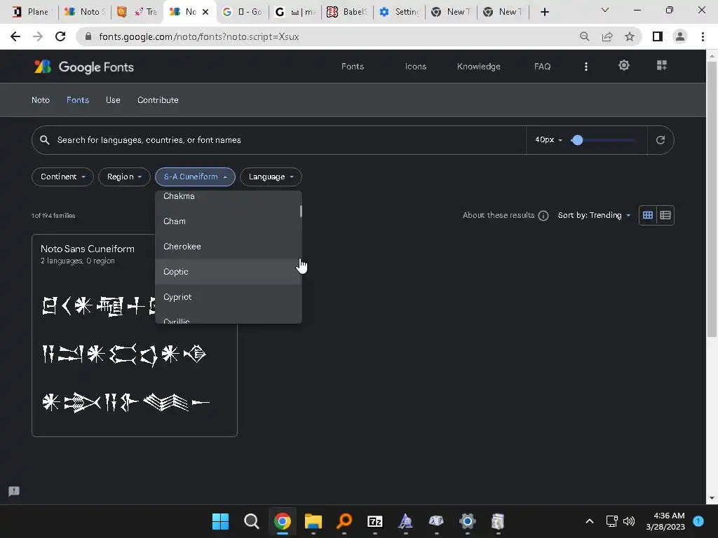Viewport: 718px width, 538px height.
Task: Open the Use sub-navigation tab
Action: [x=113, y=100]
